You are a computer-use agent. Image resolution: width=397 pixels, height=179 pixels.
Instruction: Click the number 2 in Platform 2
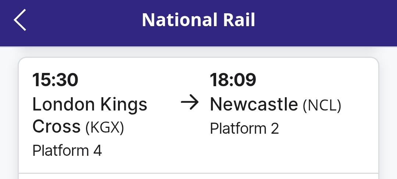[275, 129]
